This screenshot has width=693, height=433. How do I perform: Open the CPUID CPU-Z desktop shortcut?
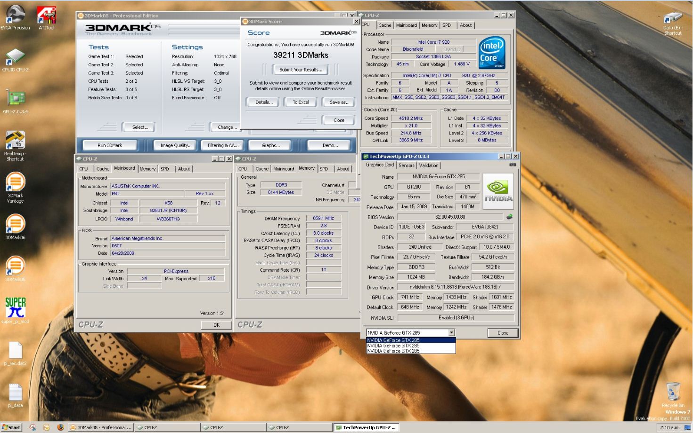pos(15,60)
